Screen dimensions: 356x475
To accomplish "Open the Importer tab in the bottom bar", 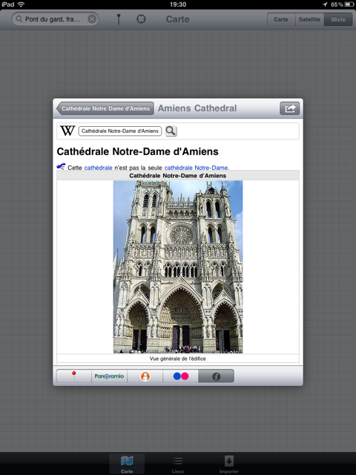I will [x=229, y=465].
